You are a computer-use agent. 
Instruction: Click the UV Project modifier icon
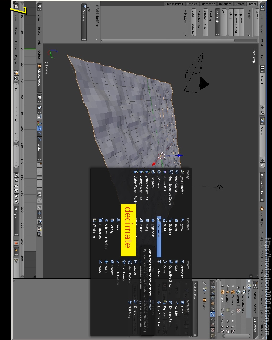(x=159, y=172)
